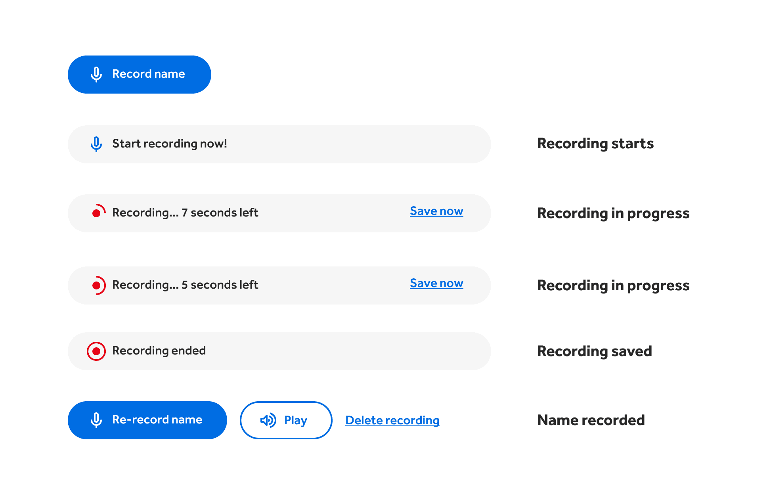Click Recording… 7 seconds left text
Image resolution: width=769 pixels, height=498 pixels.
(185, 213)
